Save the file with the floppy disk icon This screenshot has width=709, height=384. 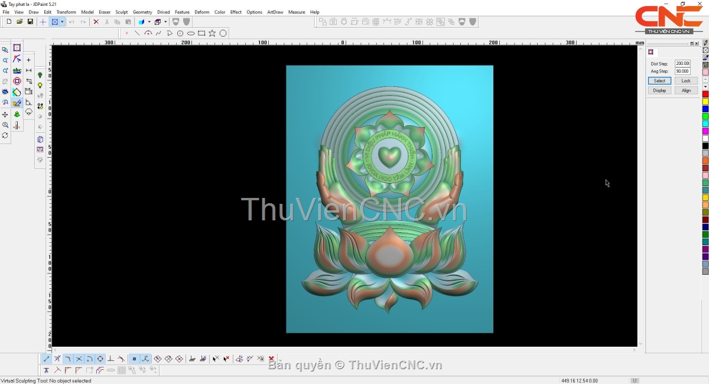(x=30, y=22)
